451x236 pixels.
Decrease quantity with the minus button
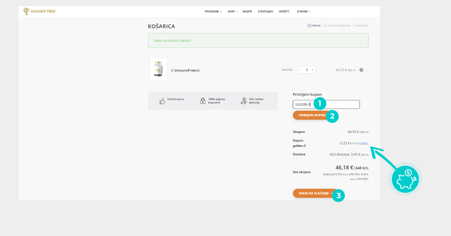pyautogui.click(x=301, y=70)
